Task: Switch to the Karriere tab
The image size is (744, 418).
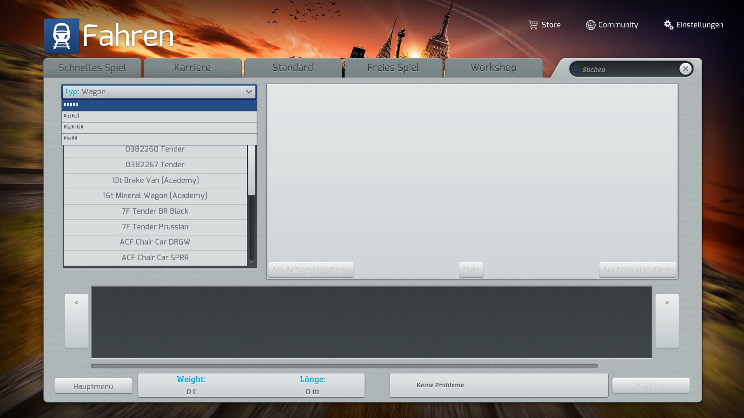Action: [x=193, y=68]
